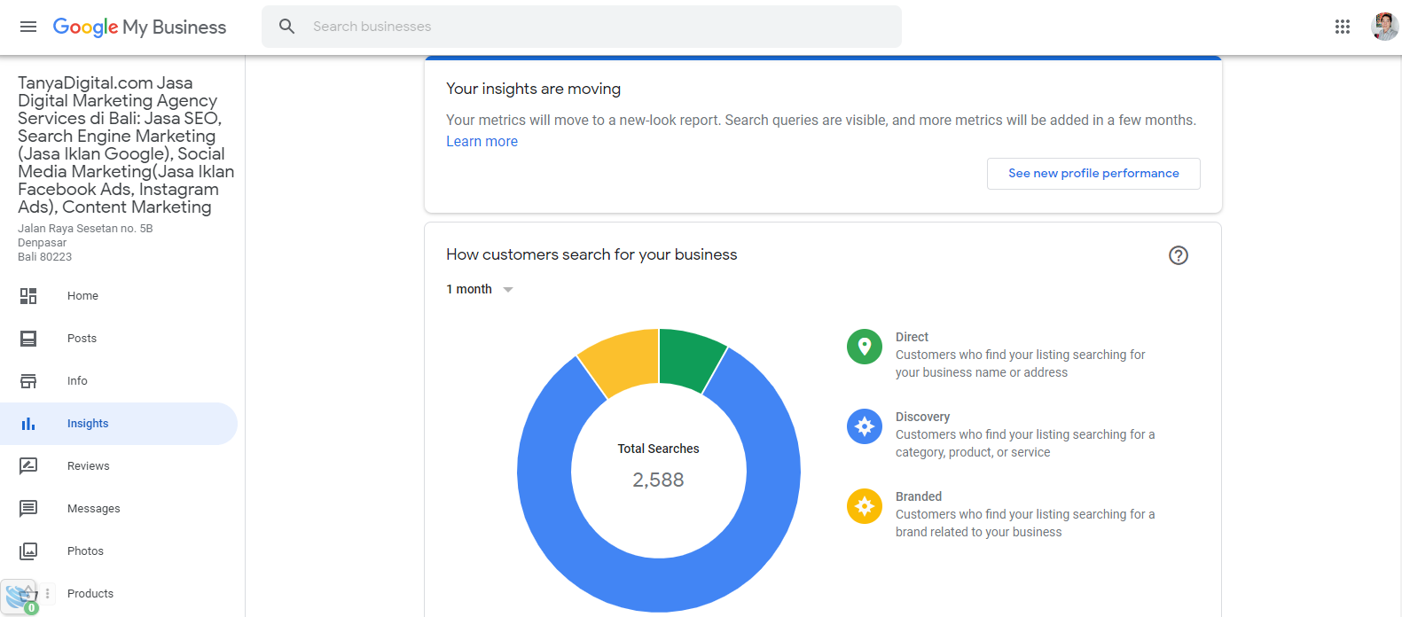
Task: Click the Photos icon in sidebar
Action: [x=28, y=551]
